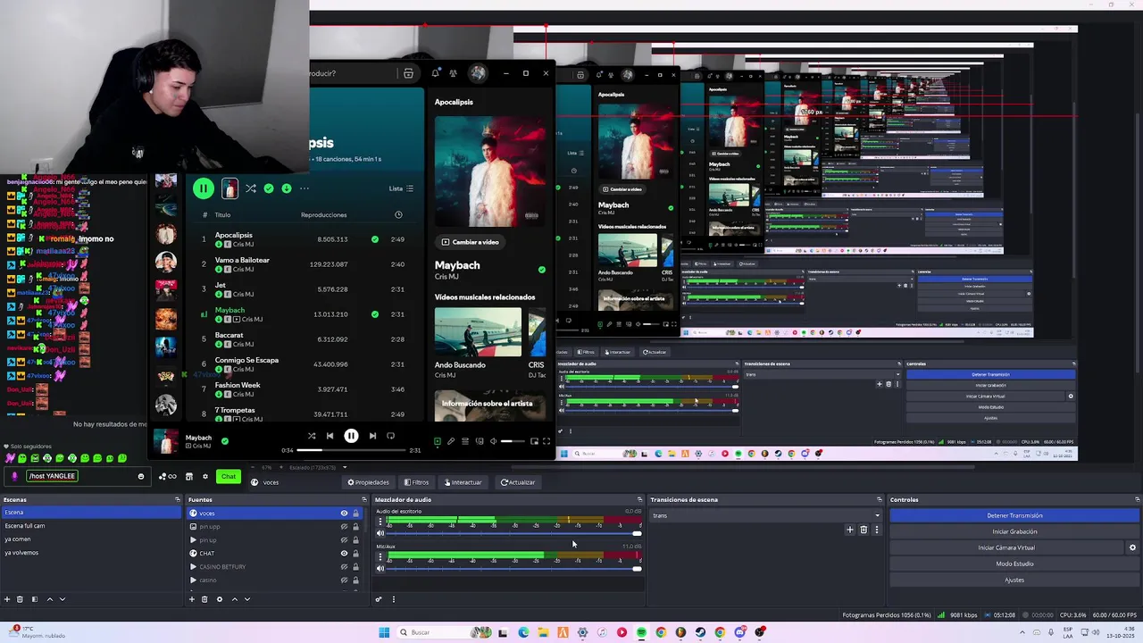Image resolution: width=1143 pixels, height=643 pixels.
Task: Open Audio del escritorio three-dots options menu
Action: tap(380, 522)
